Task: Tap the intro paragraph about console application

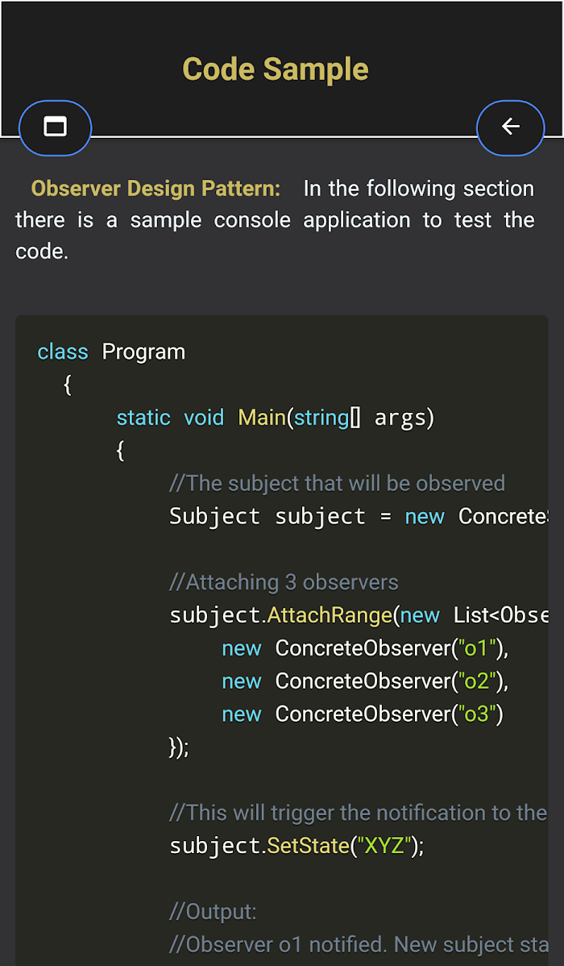Action: (x=276, y=220)
